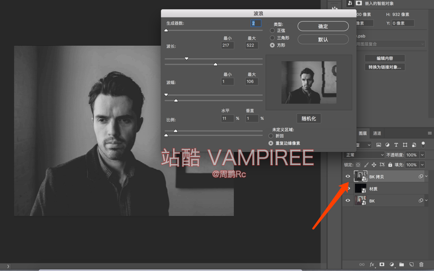Create a new layer group

click(401, 264)
